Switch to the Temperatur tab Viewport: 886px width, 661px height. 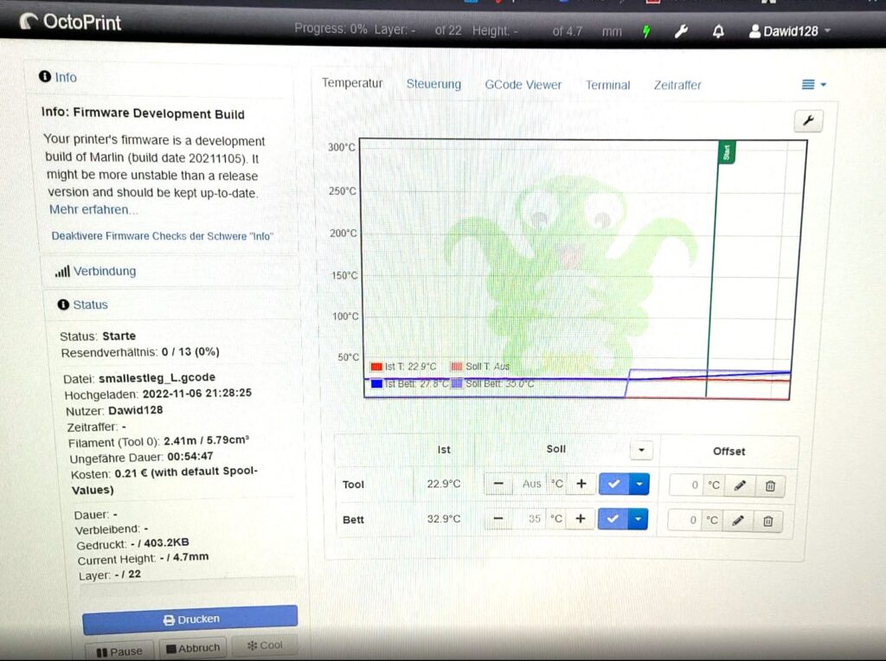click(x=352, y=83)
